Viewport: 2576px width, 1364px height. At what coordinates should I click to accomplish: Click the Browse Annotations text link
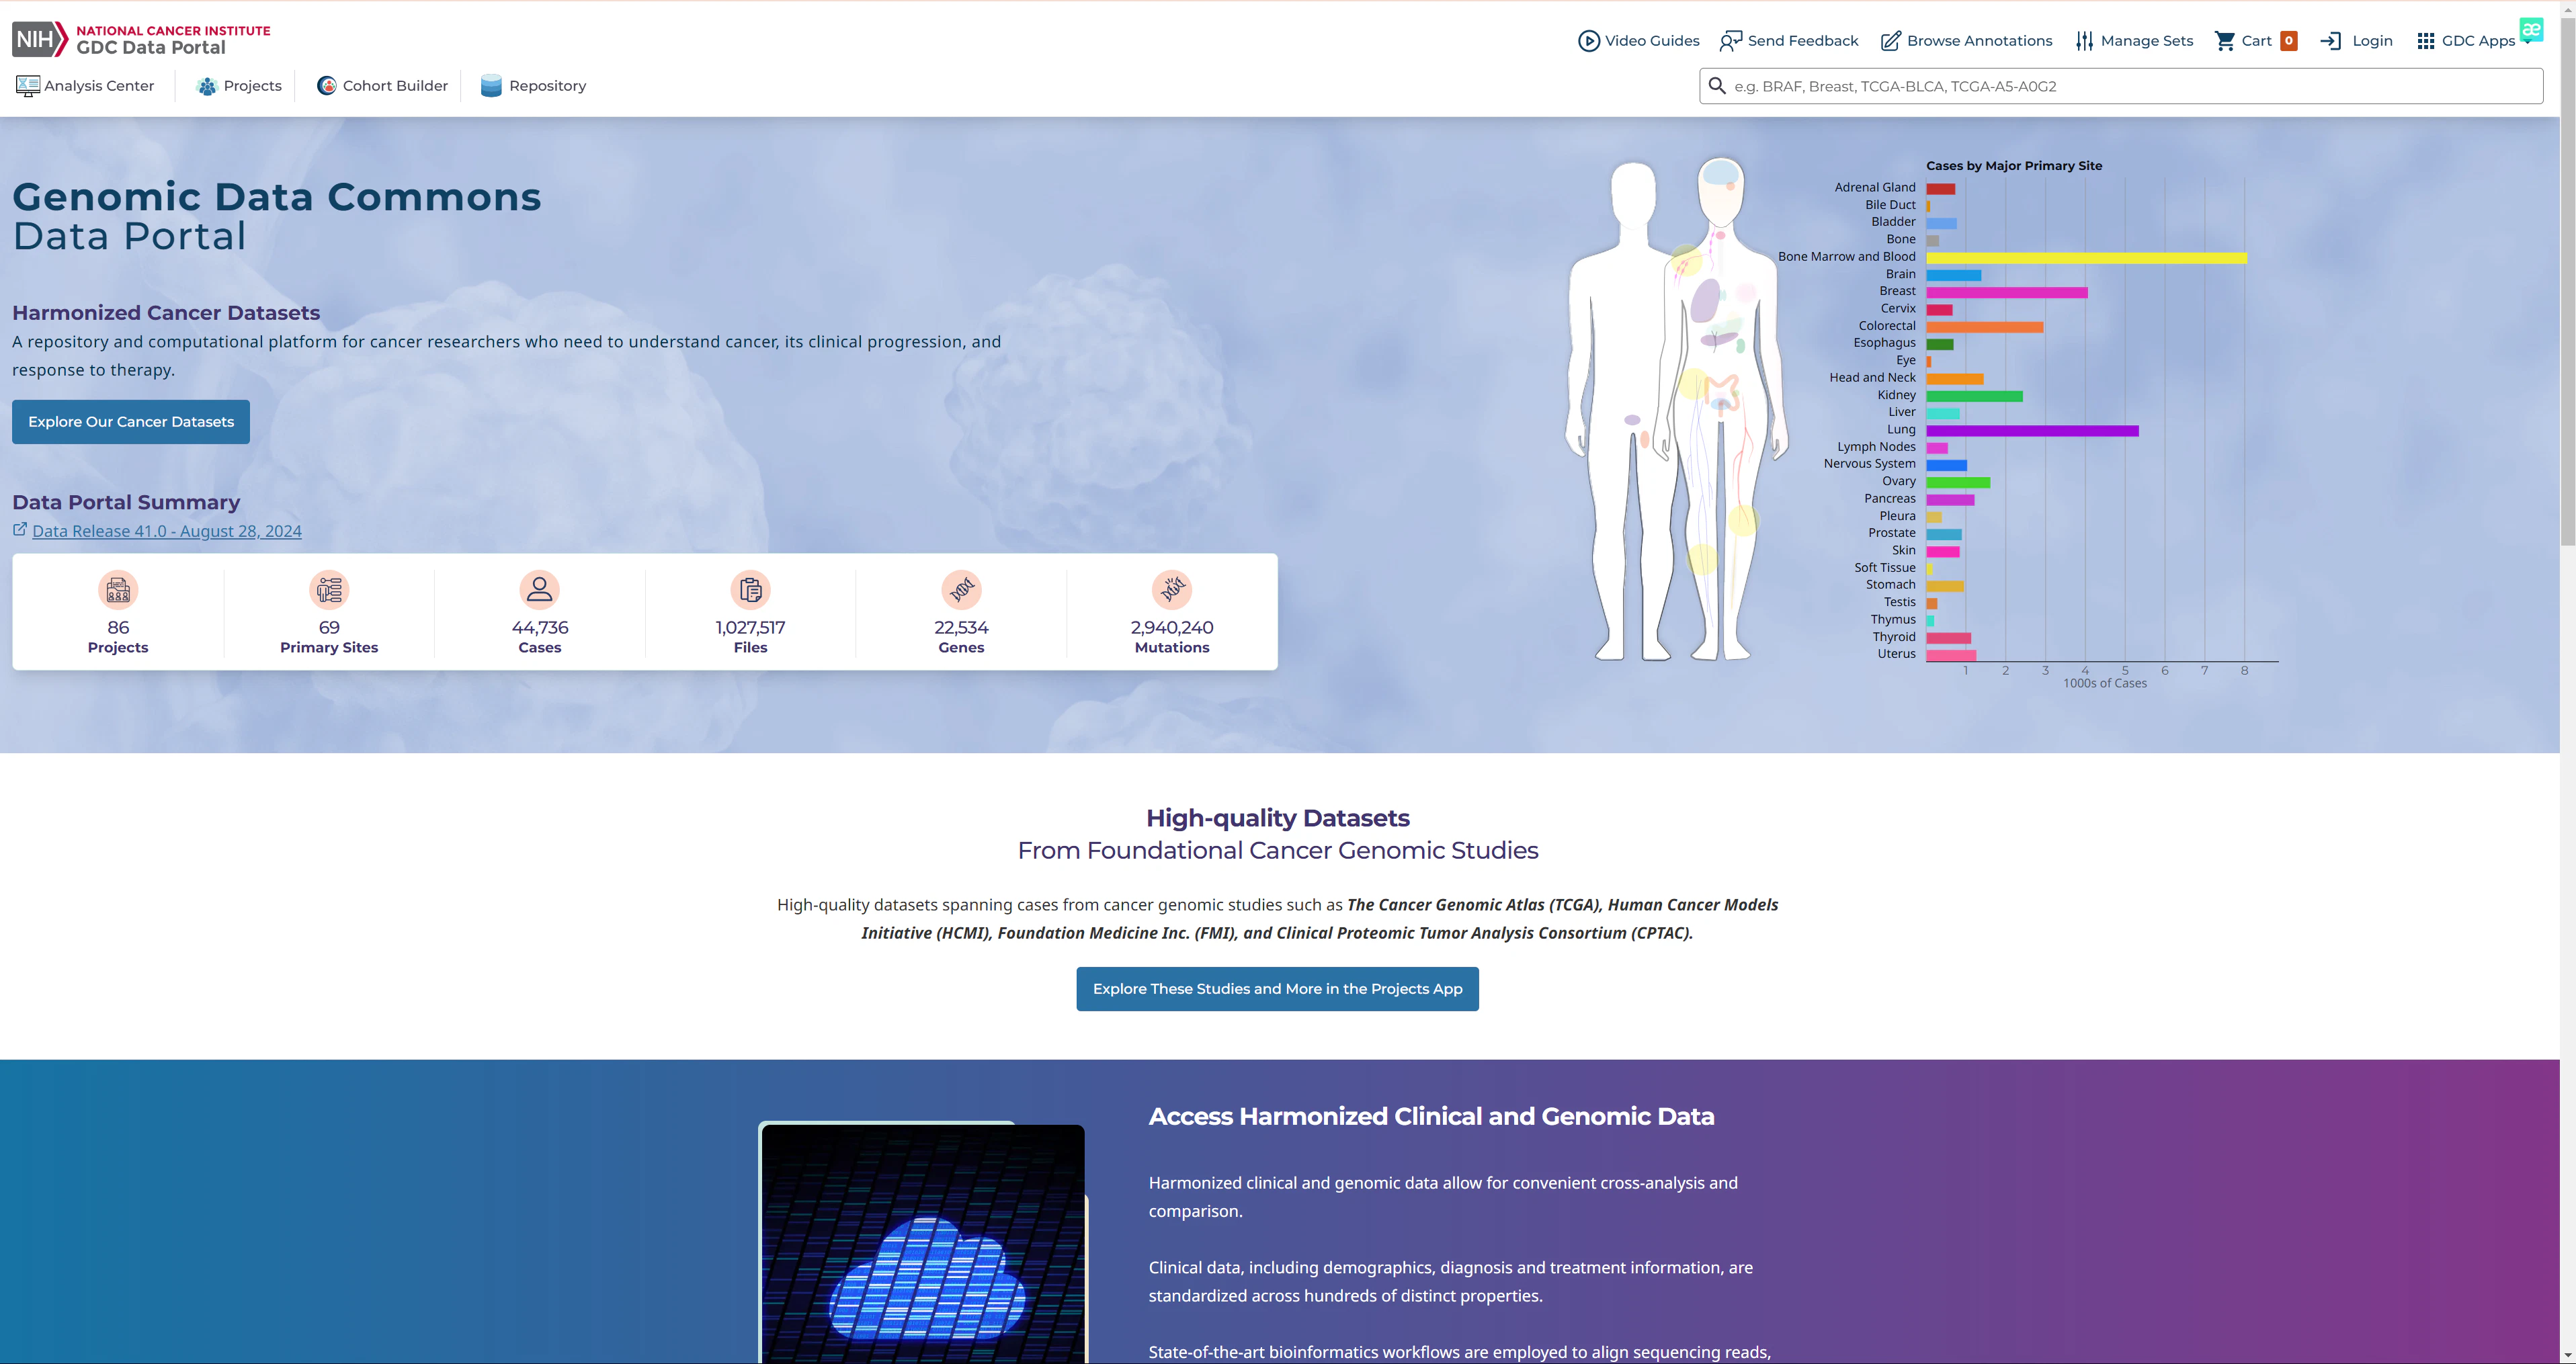pyautogui.click(x=1980, y=41)
